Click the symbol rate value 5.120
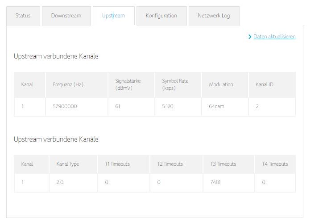Viewport: 323px width, 218px height. [168, 107]
